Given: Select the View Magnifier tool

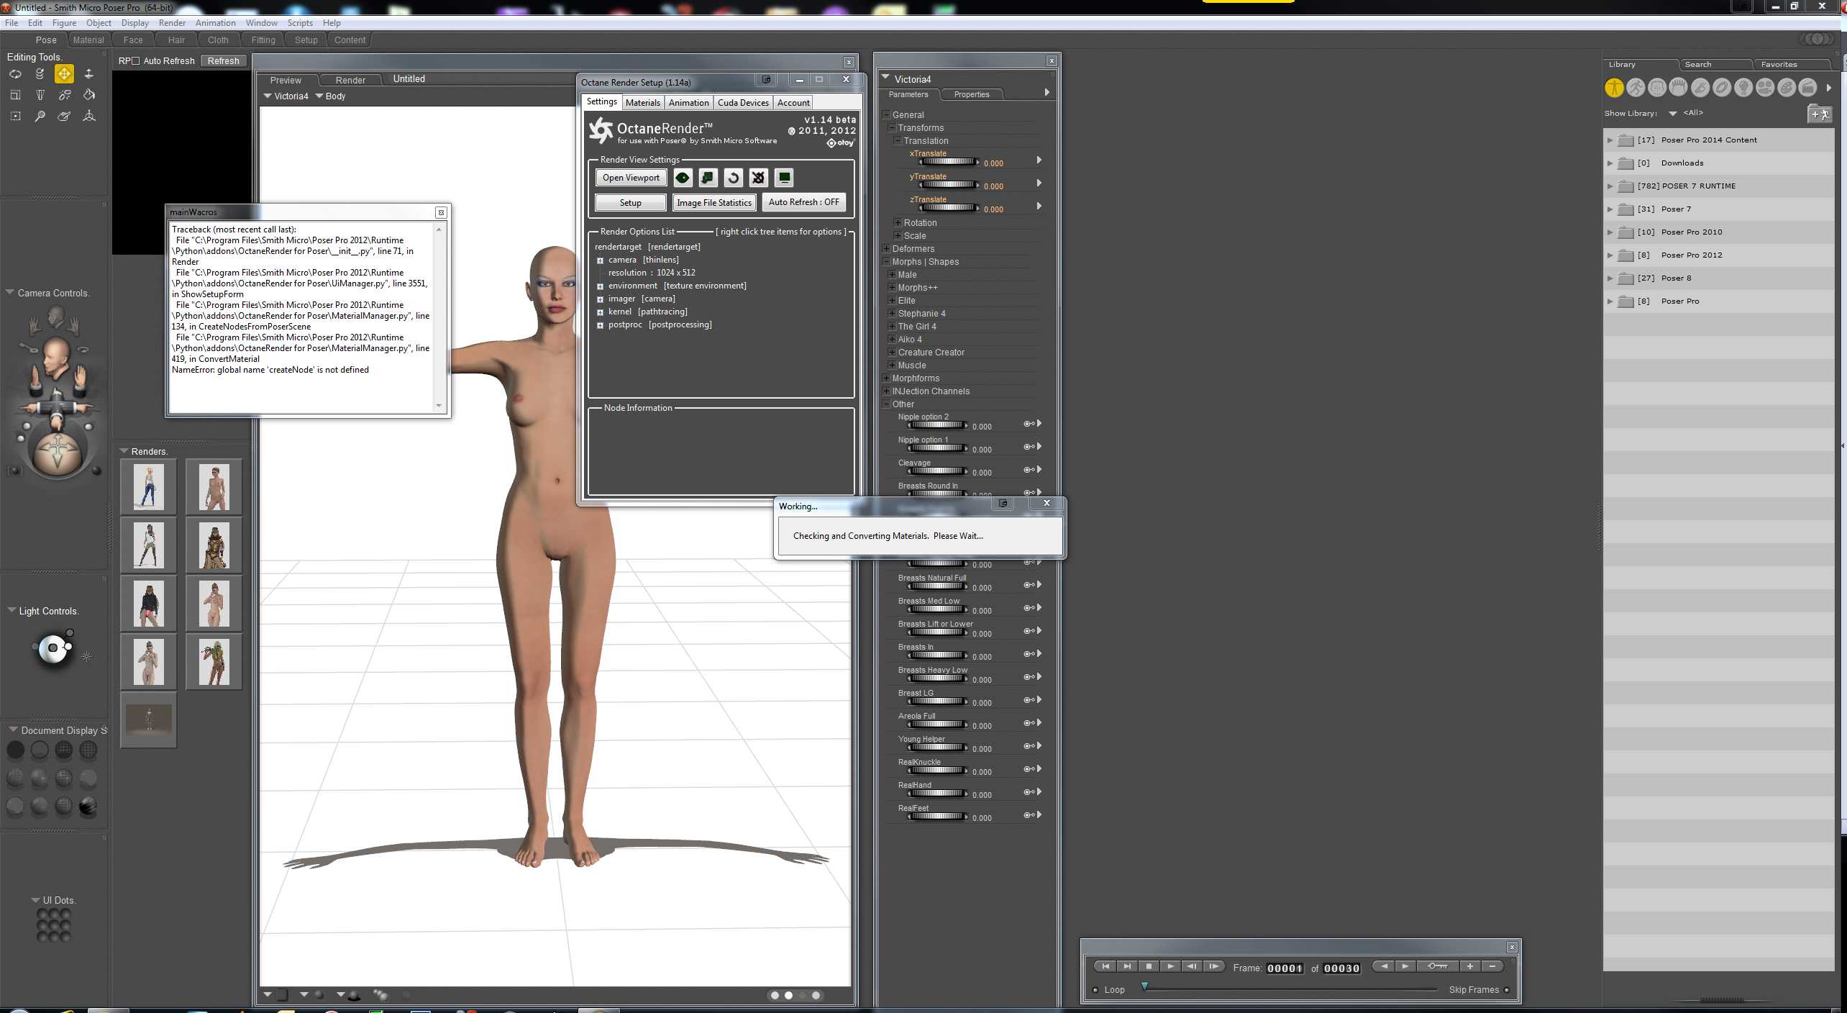Looking at the screenshot, I should pos(40,116).
